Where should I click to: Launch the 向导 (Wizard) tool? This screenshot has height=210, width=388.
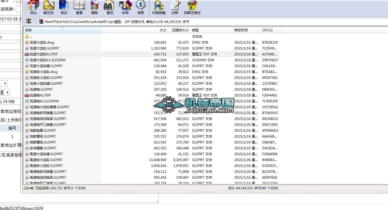[125, 7]
